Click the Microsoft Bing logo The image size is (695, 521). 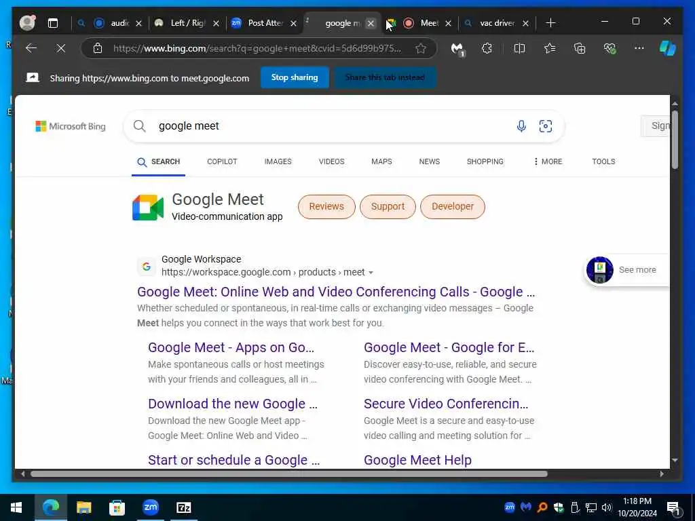pyautogui.click(x=71, y=126)
